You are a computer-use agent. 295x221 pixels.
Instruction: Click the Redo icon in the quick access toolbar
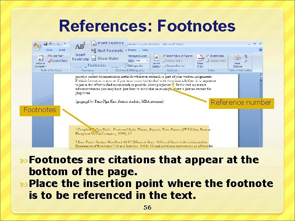pos(58,44)
